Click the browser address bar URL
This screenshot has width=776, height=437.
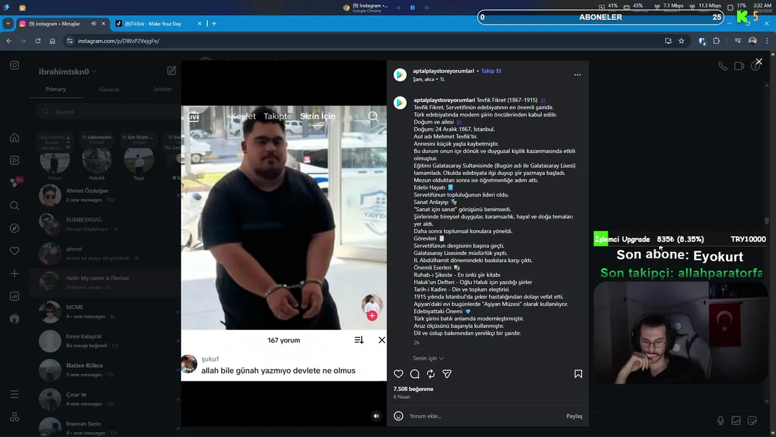118,41
